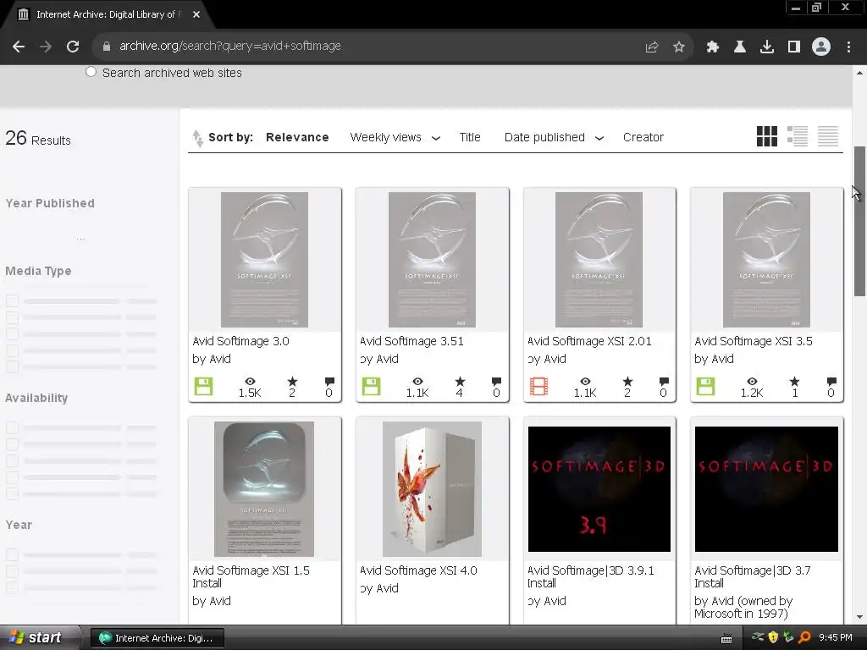This screenshot has height=650, width=867.
Task: Sort results by Title
Action: pos(469,137)
